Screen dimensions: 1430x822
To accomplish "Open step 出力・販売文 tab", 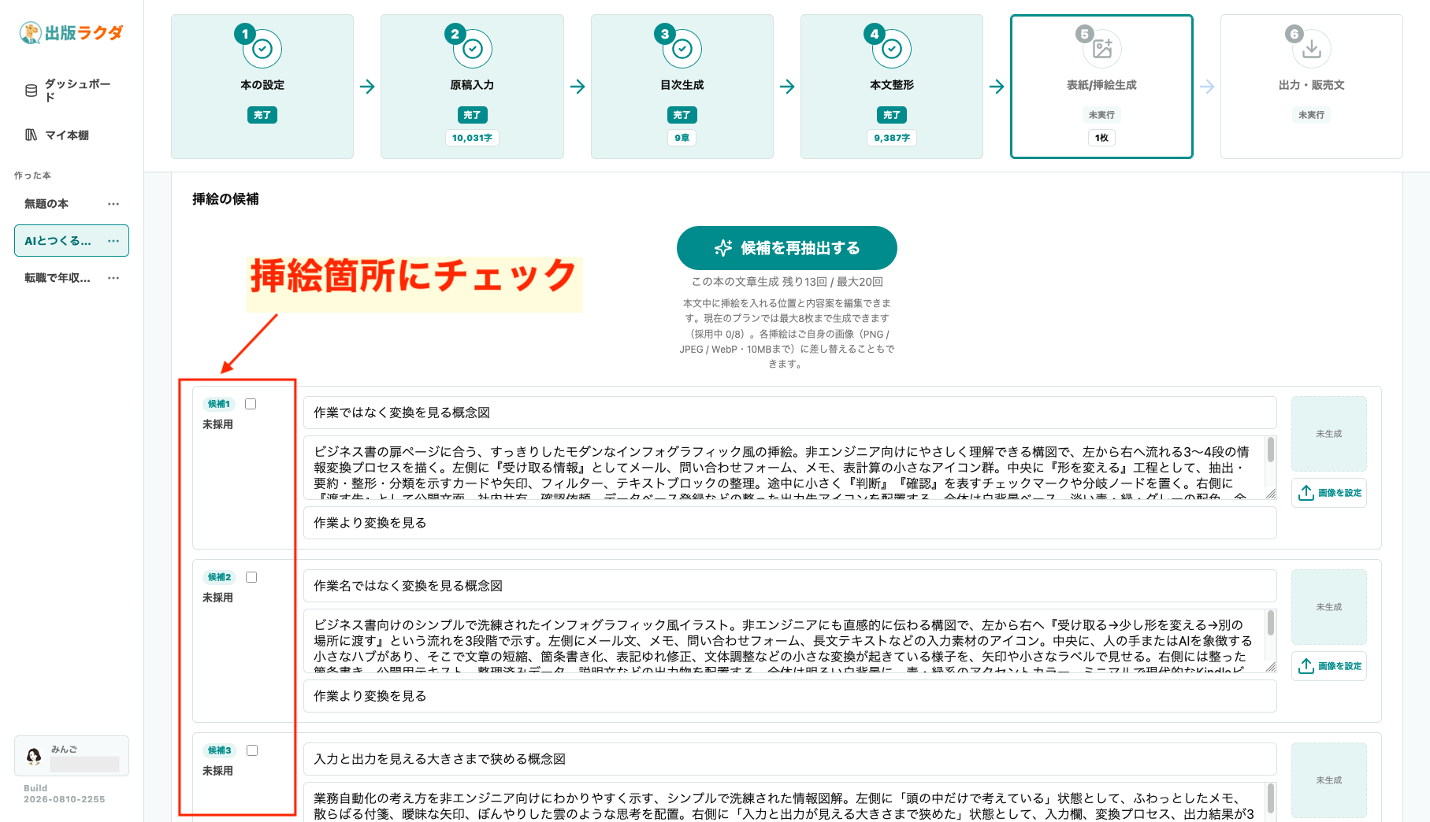I will click(1312, 87).
